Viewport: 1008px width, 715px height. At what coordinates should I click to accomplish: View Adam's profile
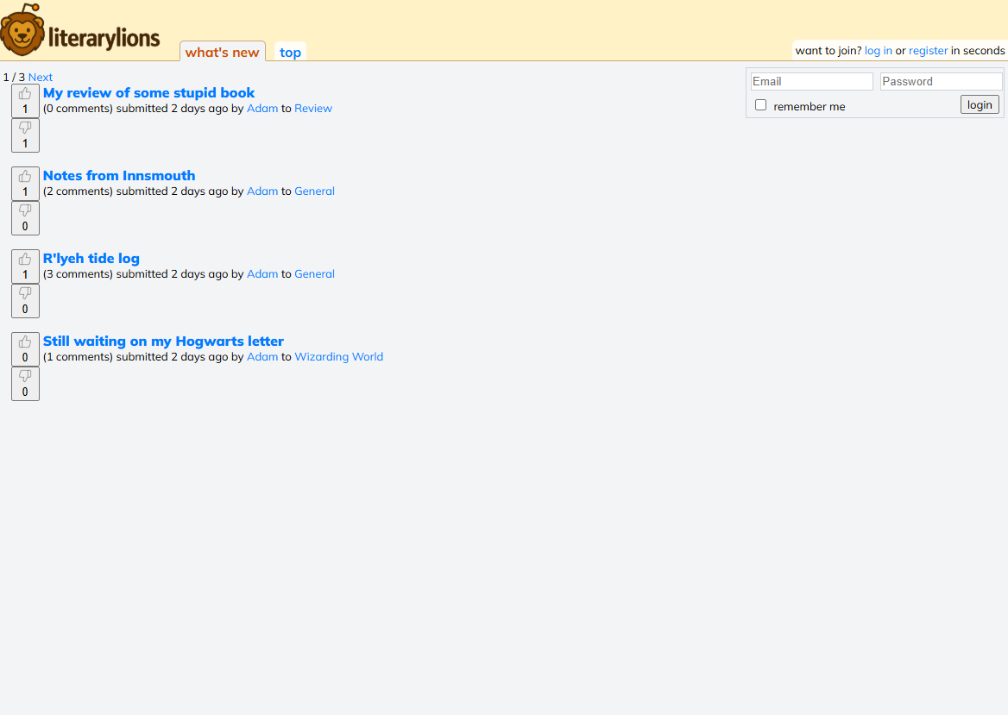click(x=262, y=108)
